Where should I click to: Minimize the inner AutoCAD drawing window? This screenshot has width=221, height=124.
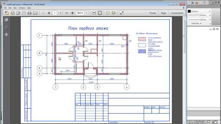pos(211,29)
